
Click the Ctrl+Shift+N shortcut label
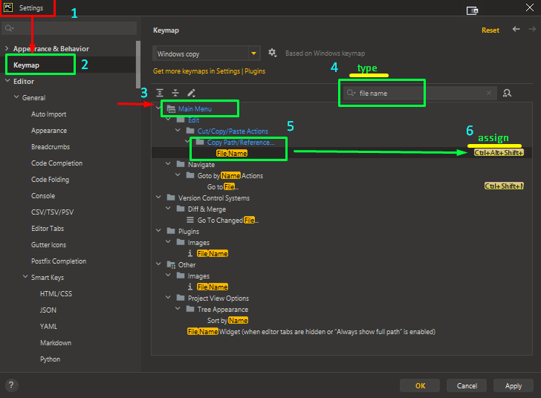(x=504, y=186)
